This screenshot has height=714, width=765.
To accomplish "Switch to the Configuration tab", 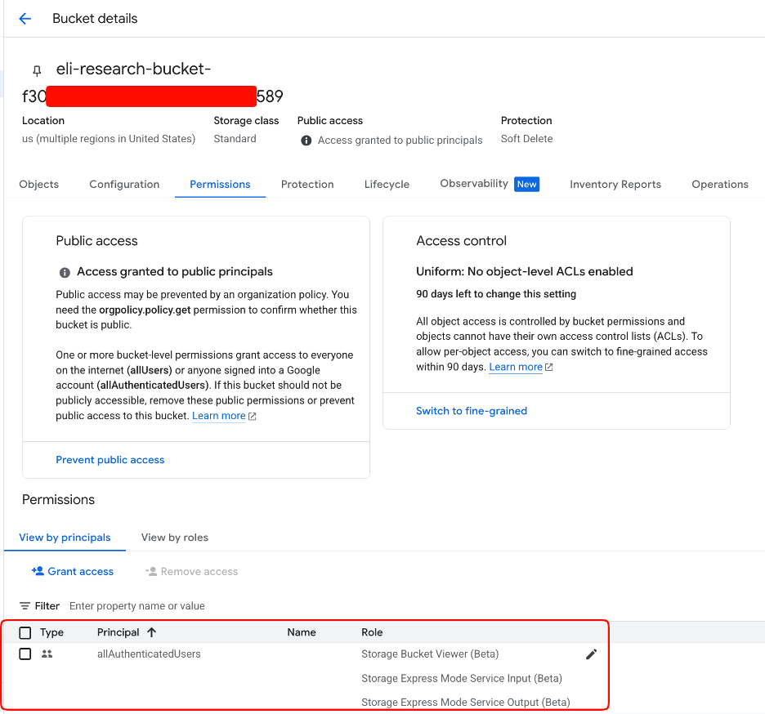I will coord(124,185).
